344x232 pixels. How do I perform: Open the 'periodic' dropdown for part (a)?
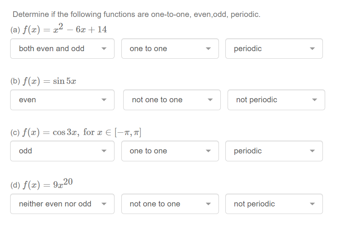tap(274, 49)
